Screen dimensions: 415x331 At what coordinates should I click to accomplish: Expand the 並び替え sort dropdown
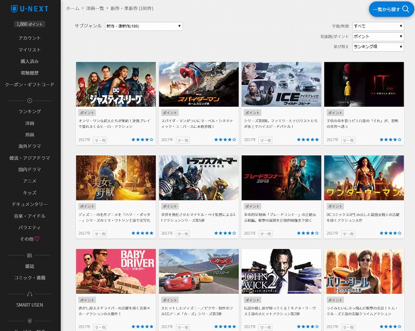tap(378, 47)
